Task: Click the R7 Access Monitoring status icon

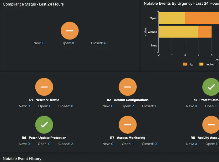Action: pyautogui.click(x=128, y=125)
